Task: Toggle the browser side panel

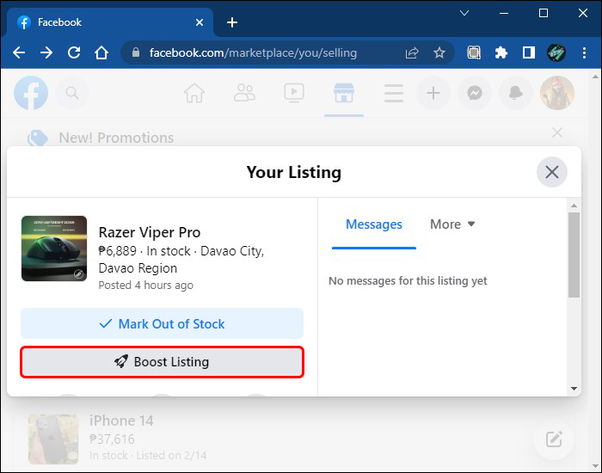Action: (529, 52)
